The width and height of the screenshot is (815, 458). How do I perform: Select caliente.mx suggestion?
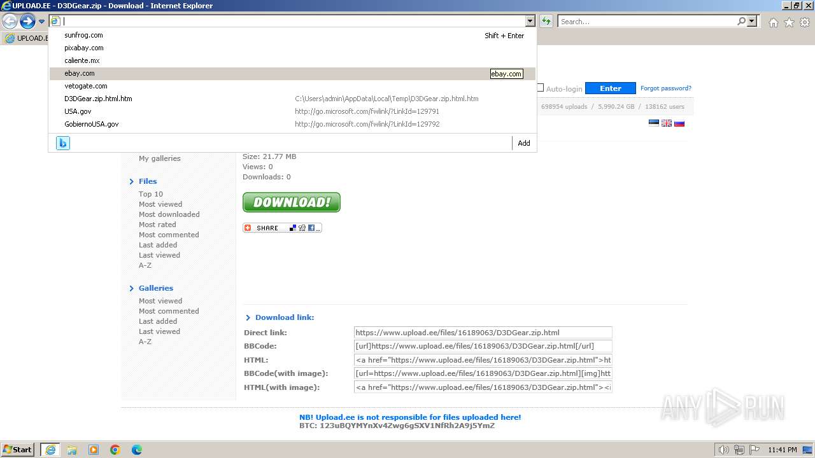[x=292, y=60]
